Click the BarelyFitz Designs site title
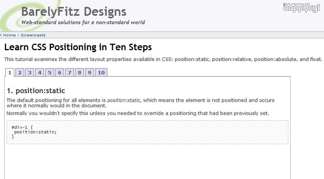 [x=74, y=12]
